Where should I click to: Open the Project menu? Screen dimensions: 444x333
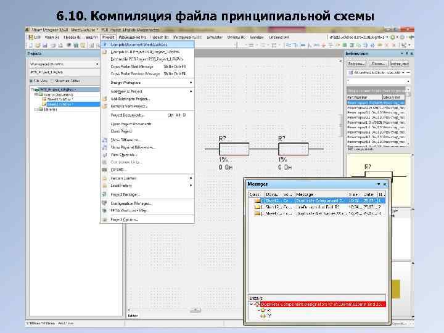108,37
